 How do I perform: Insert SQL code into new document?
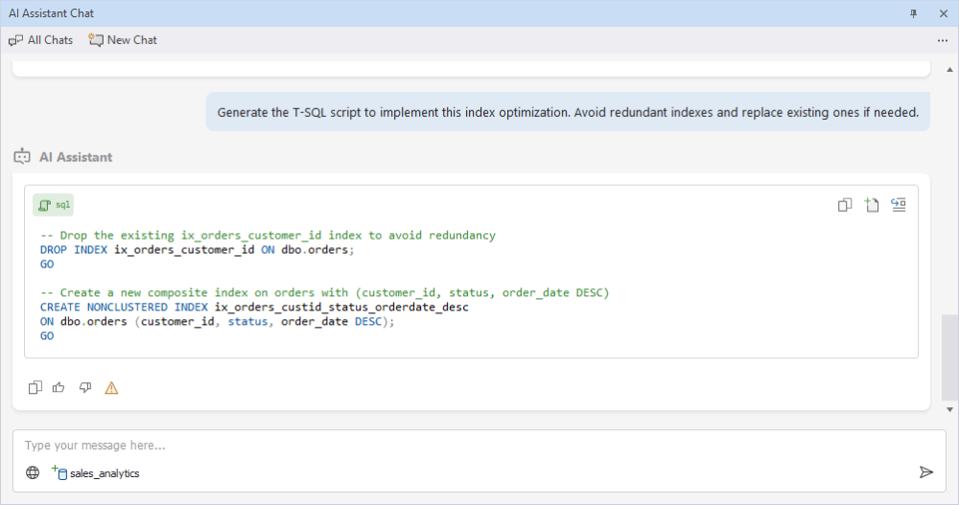click(872, 205)
